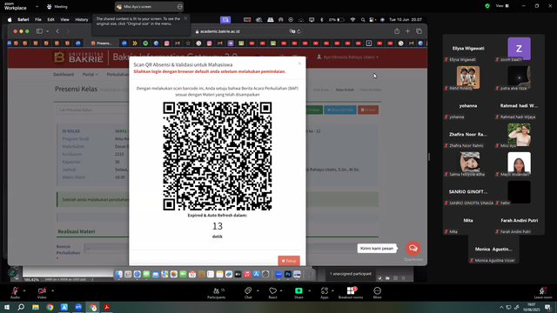
Task: Open the More options menu
Action: [377, 292]
